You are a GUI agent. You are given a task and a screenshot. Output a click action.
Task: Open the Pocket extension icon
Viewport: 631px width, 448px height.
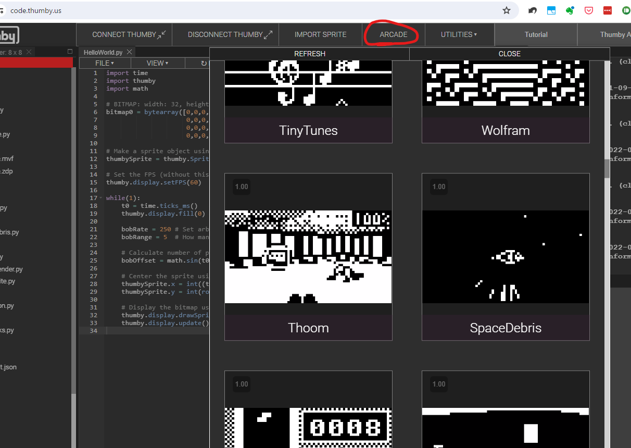[589, 10]
